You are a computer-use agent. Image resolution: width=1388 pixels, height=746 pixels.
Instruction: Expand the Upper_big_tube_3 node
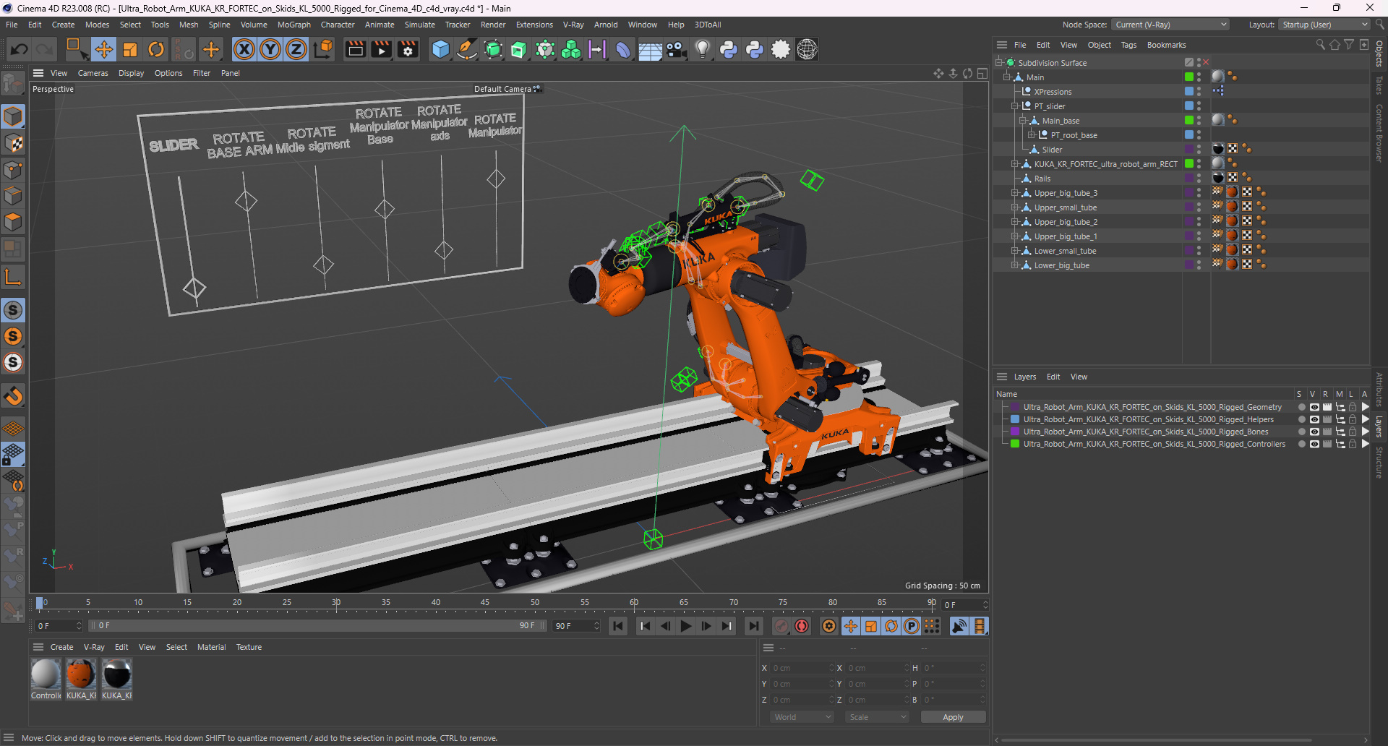click(x=1014, y=193)
